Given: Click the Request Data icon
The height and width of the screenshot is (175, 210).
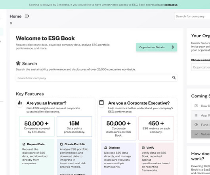Looking at the screenshot, I should [24, 144].
